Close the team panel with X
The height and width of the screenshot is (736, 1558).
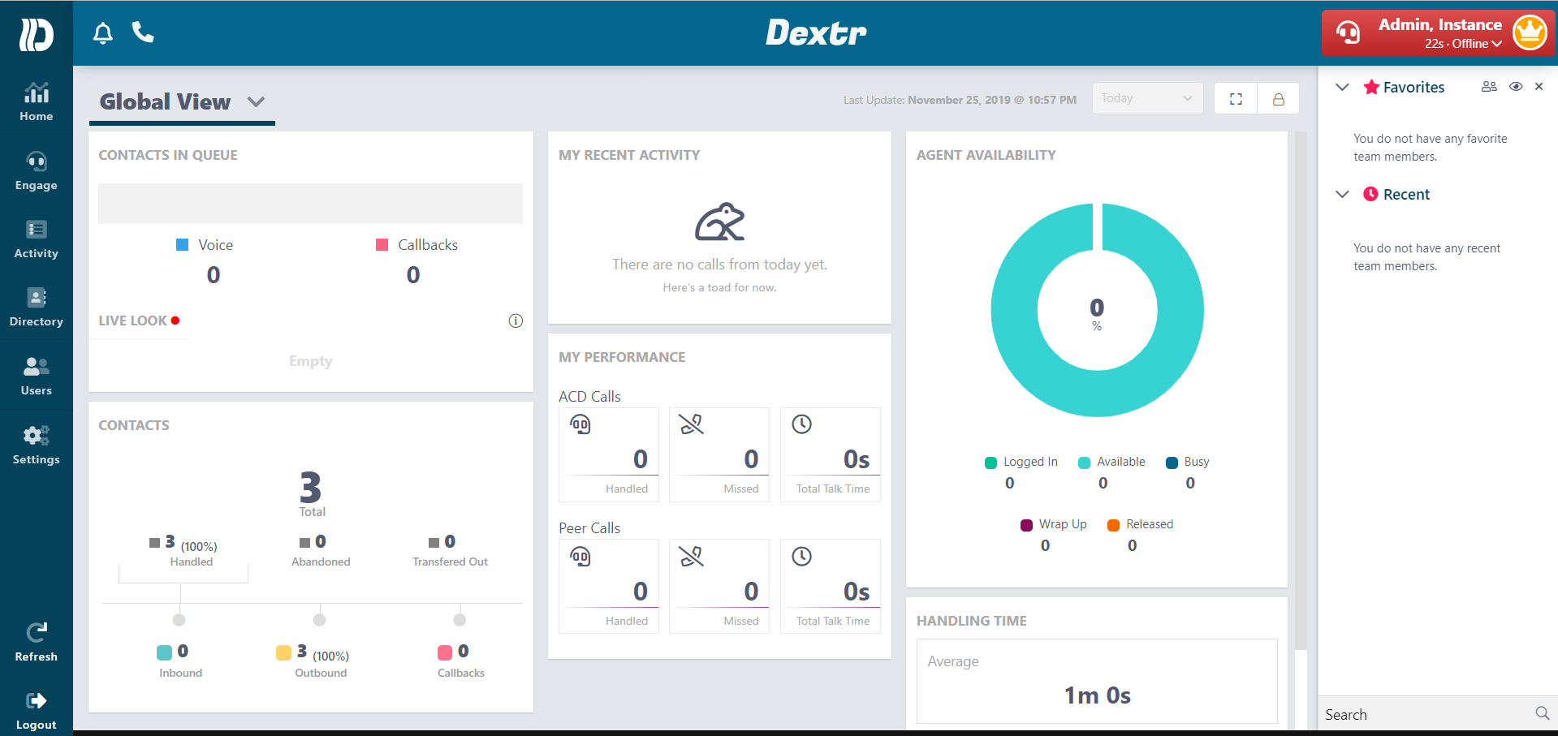tap(1539, 86)
